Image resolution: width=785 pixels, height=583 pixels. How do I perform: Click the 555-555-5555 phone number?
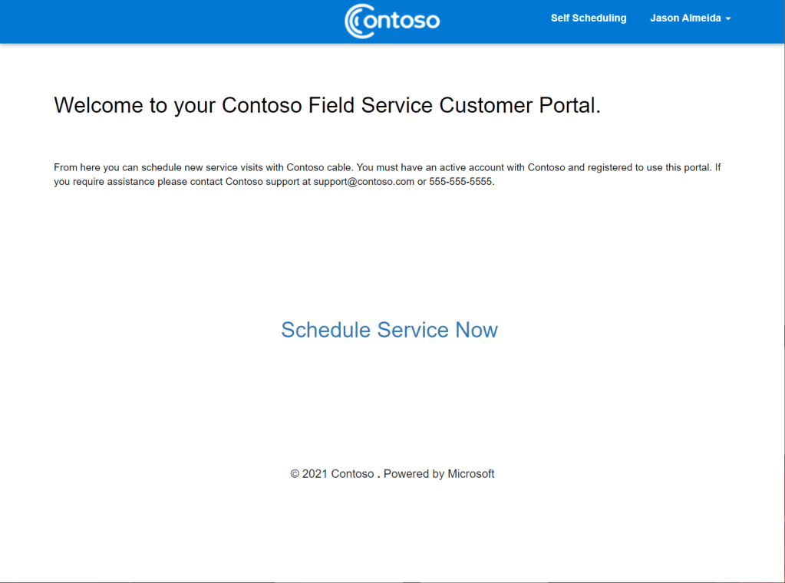point(461,182)
